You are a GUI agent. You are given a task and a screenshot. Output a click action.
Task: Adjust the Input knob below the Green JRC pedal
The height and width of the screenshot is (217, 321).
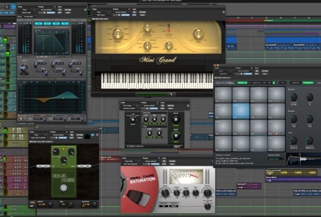pyautogui.click(x=50, y=204)
